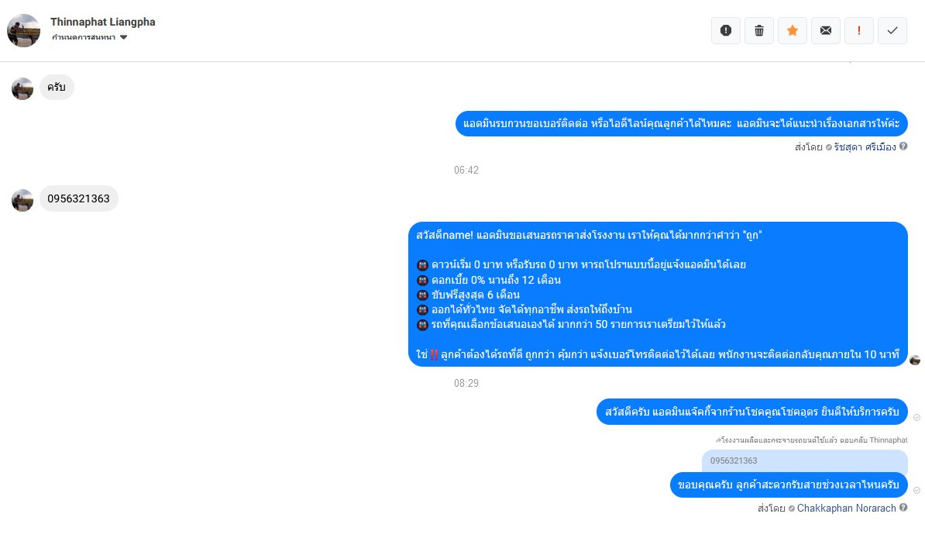This screenshot has width=925, height=538.
Task: Click the delivery status icon beside last message
Action: pyautogui.click(x=916, y=490)
